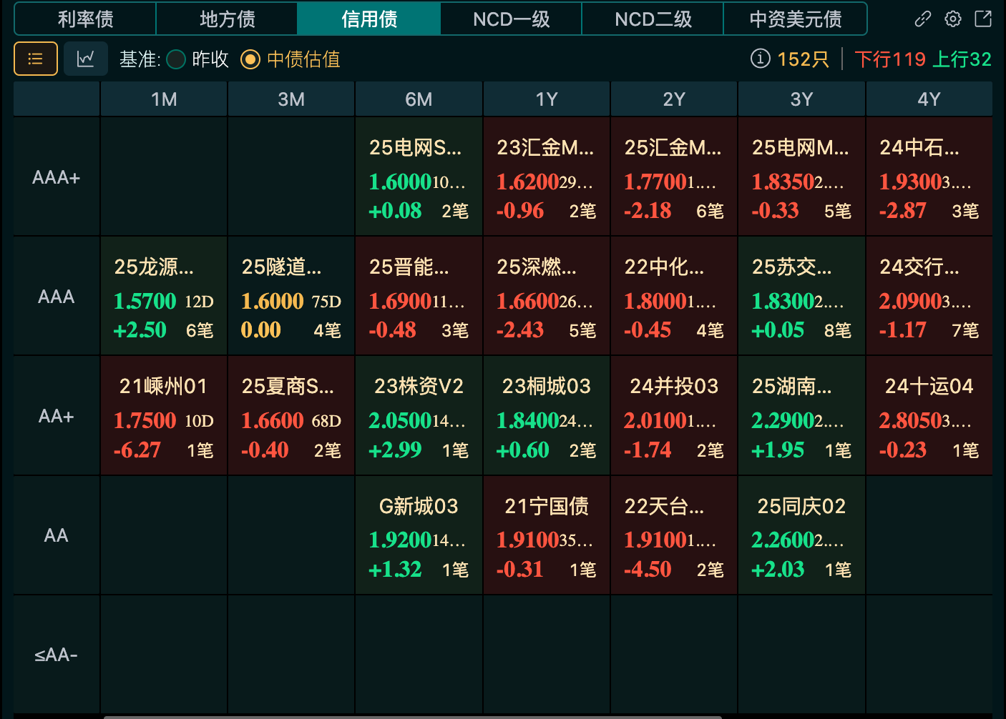
Task: Click the 上行32 count link
Action: (961, 59)
